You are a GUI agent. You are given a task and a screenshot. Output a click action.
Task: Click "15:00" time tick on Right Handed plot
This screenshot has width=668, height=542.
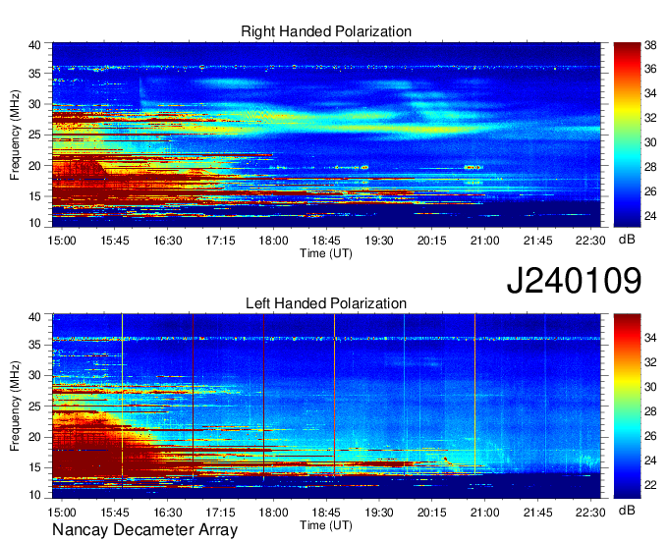click(62, 241)
